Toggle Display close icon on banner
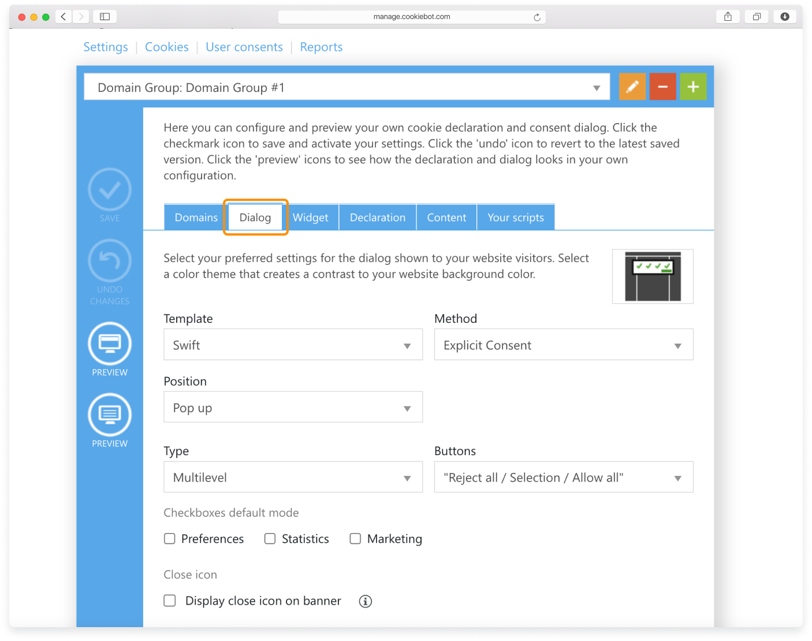The height and width of the screenshot is (641, 812). (170, 601)
